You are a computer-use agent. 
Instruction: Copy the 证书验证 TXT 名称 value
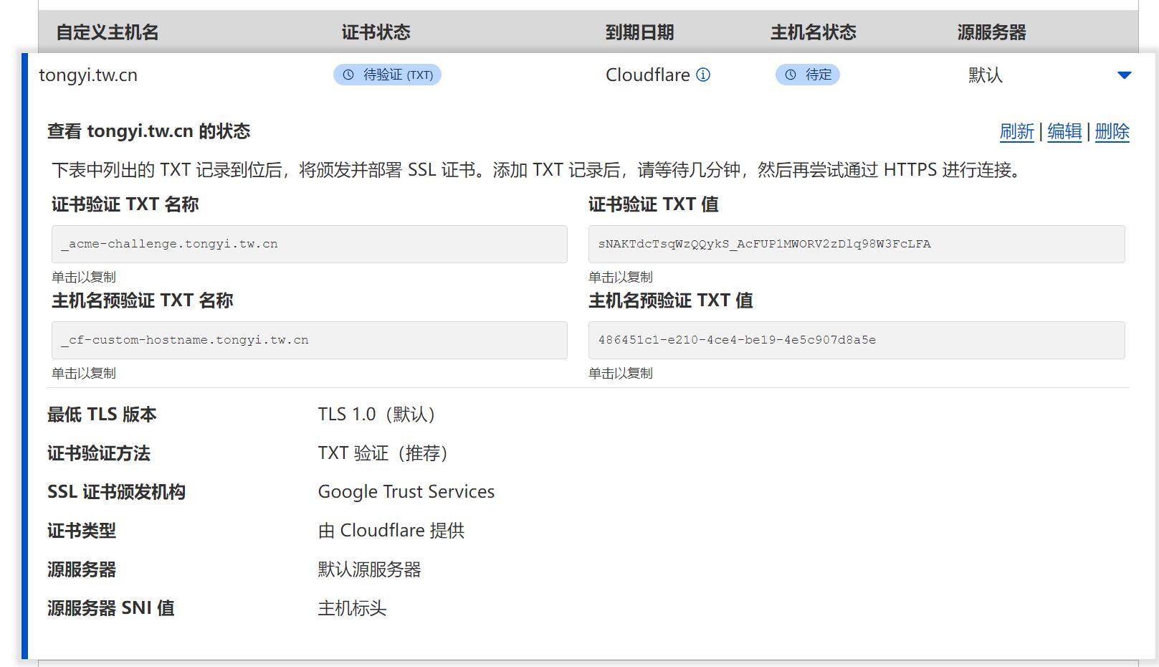pos(308,244)
